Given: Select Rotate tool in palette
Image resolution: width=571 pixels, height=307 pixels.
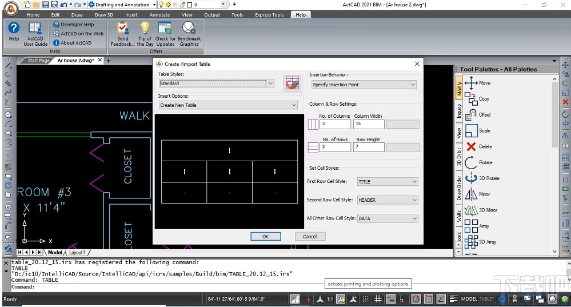Looking at the screenshot, I should pos(478,162).
